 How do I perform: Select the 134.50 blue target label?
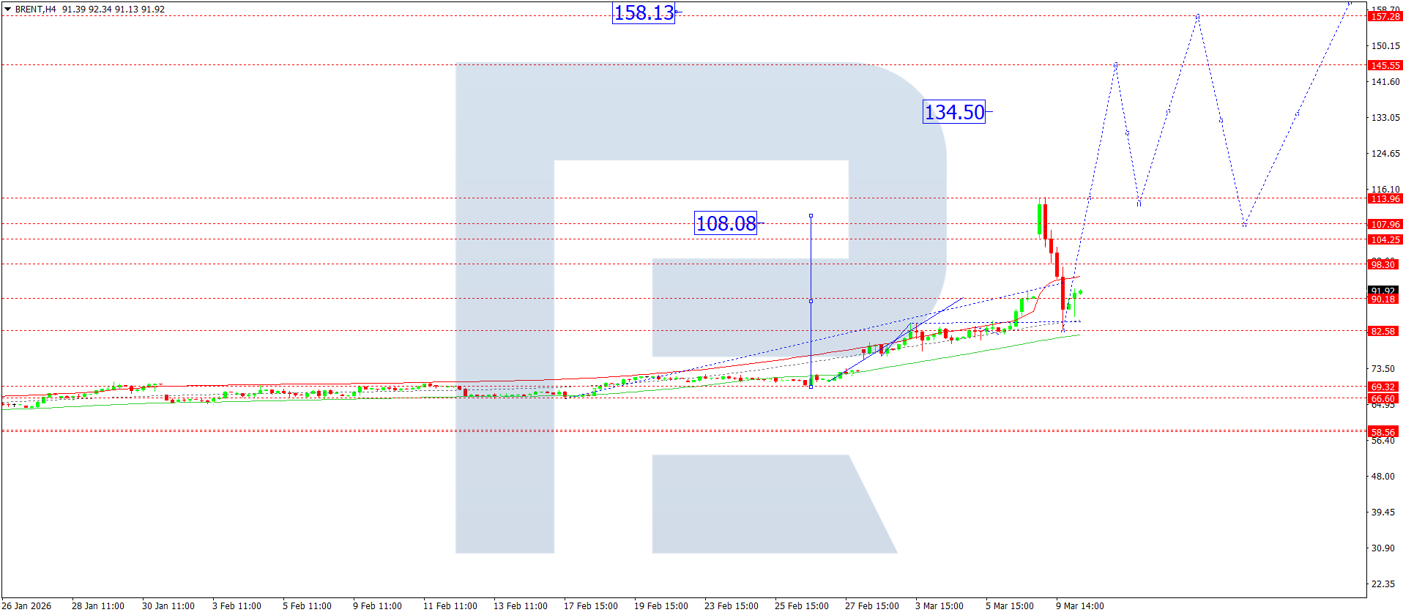coord(953,112)
